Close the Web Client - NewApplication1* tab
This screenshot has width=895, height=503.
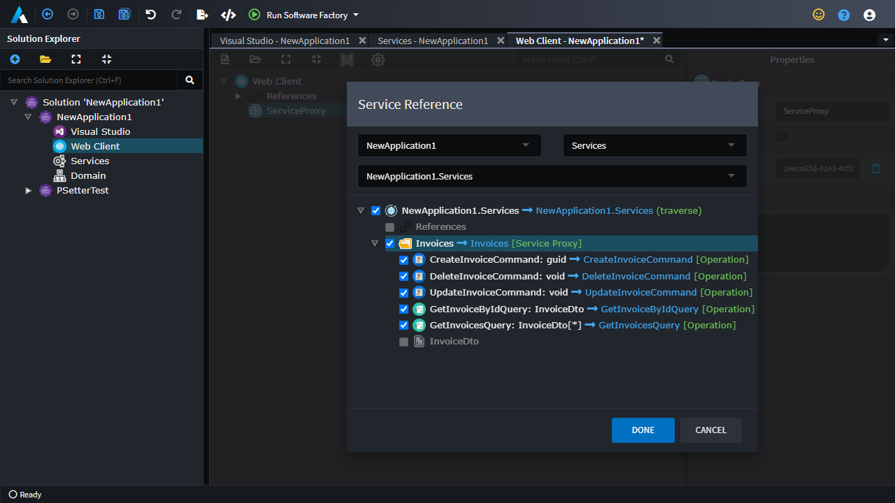(x=657, y=41)
